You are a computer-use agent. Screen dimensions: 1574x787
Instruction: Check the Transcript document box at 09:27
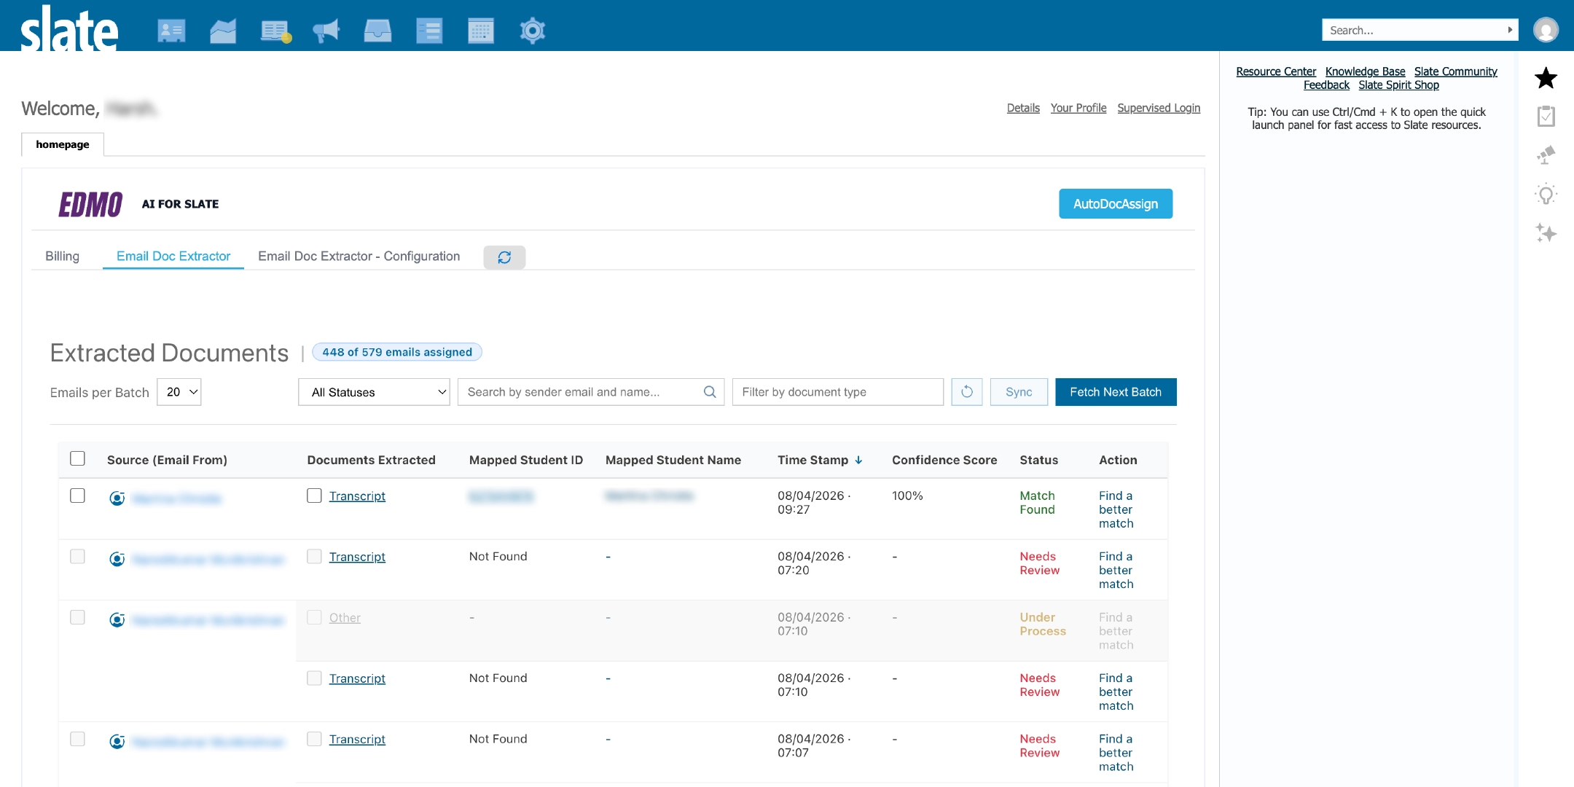(314, 496)
